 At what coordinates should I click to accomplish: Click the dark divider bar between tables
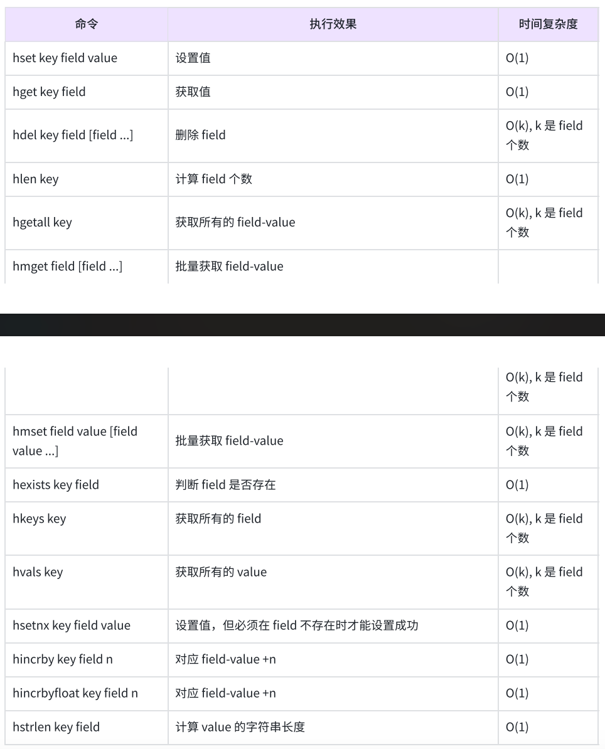pos(302,325)
